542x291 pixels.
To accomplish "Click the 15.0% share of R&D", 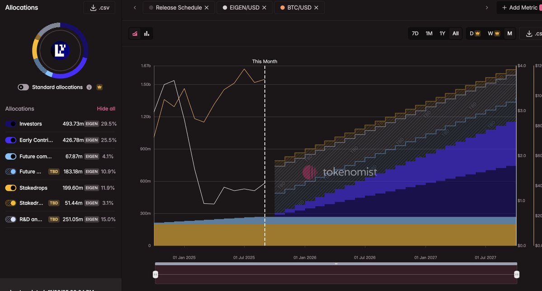I will tap(108, 219).
